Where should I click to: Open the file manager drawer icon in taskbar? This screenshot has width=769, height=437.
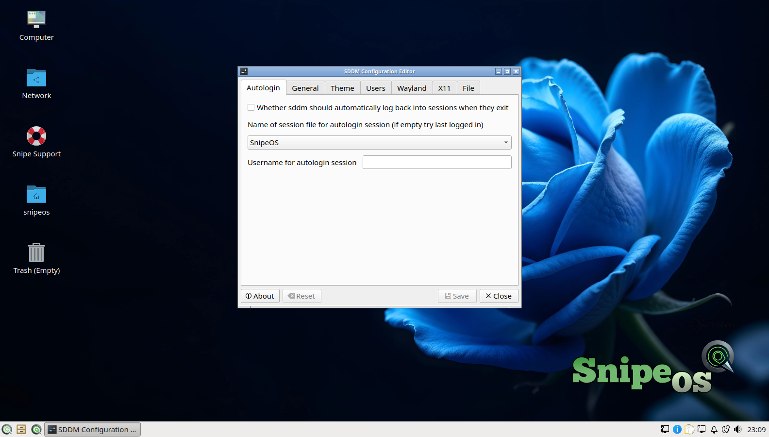click(21, 429)
